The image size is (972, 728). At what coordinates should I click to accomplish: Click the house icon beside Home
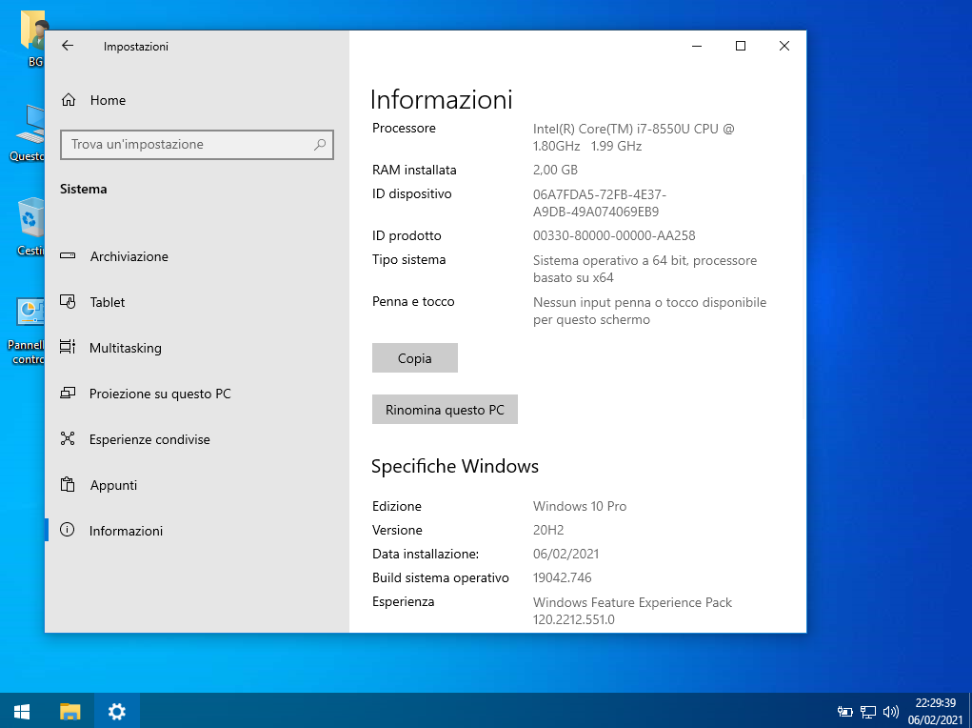click(69, 100)
